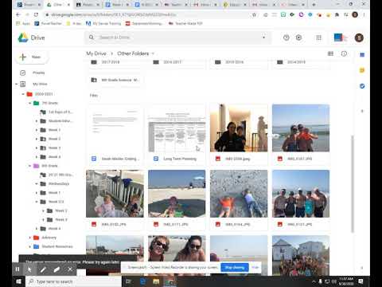
Task: Hide the side panel with bottom chevron
Action: point(362,268)
